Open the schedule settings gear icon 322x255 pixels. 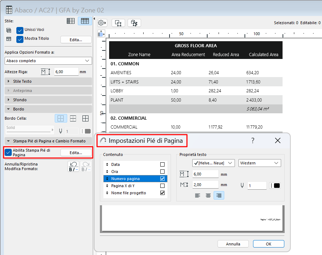101,23
